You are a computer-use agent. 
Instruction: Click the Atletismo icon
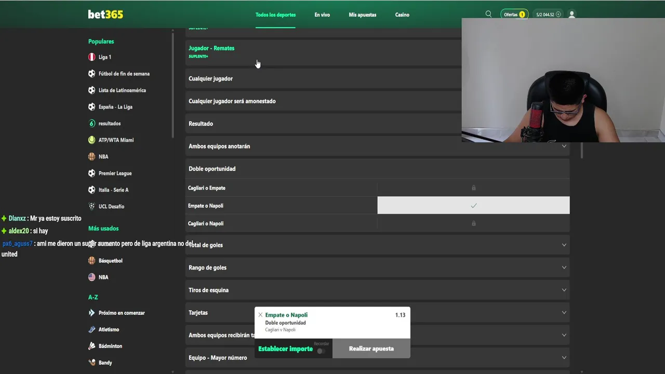click(x=91, y=329)
